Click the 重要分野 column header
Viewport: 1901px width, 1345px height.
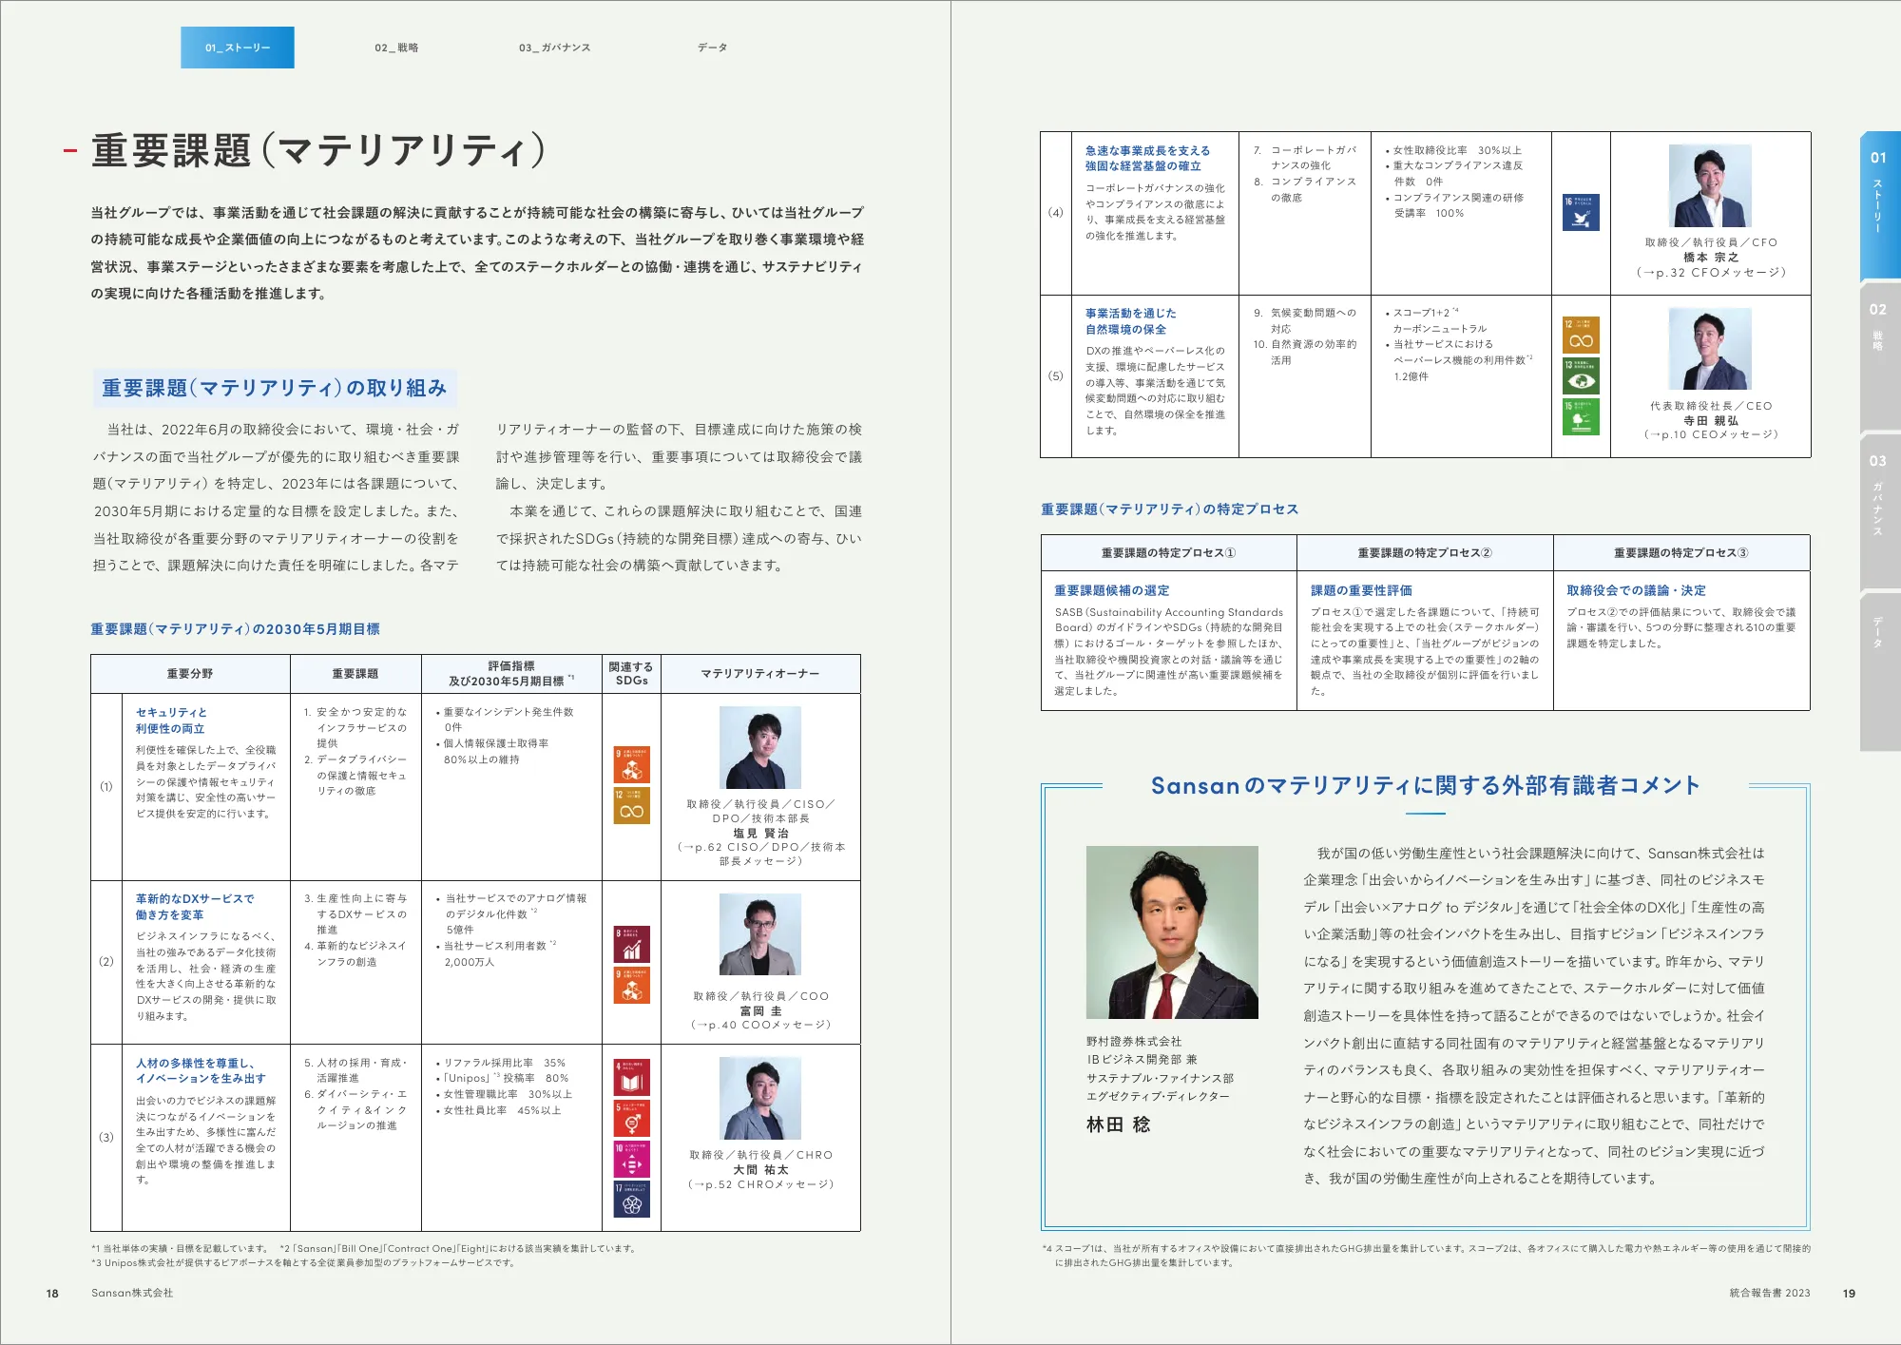pos(190,674)
